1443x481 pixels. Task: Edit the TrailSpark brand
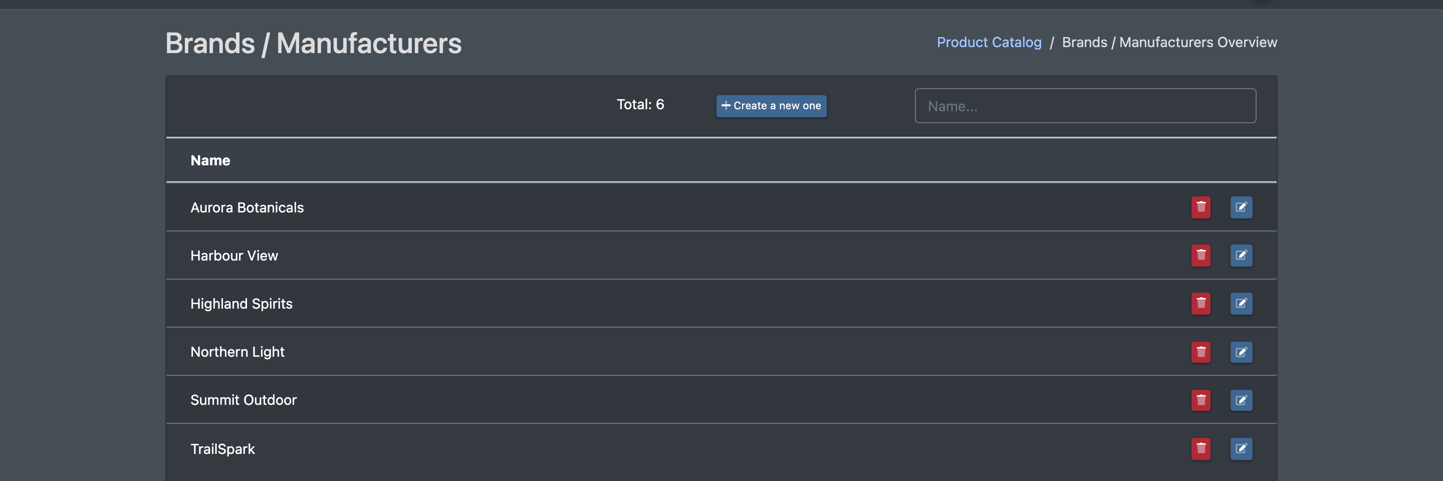pos(1241,448)
